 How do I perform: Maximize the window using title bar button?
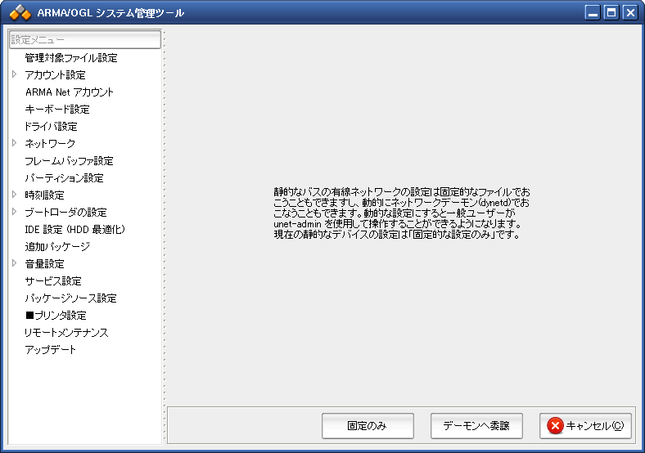[611, 12]
